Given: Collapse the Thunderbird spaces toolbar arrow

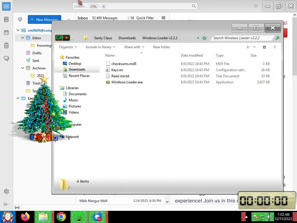Looking at the screenshot, I should (6, 204).
